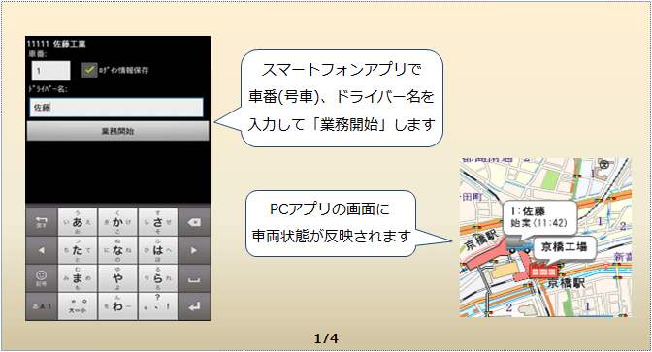
Task: Tap the undo 戻す key
Action: pos(42,222)
